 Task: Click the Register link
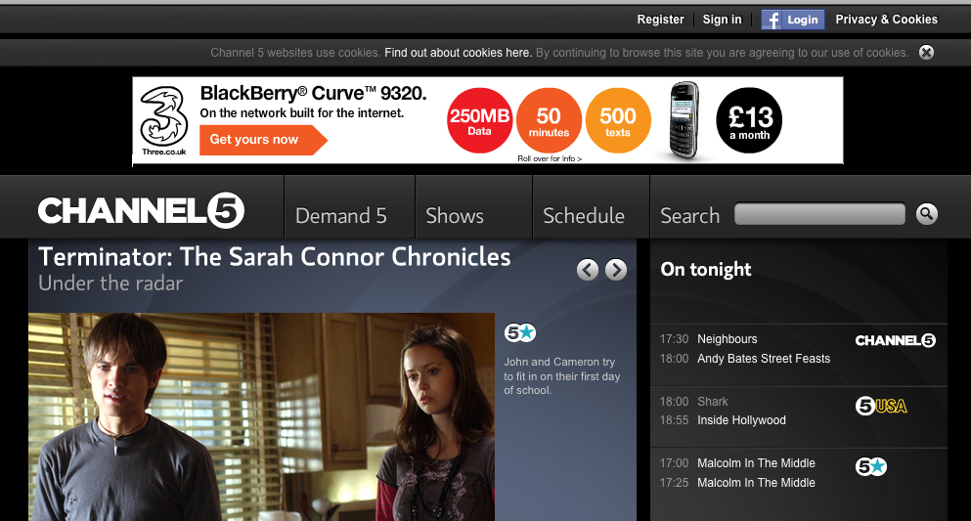coord(661,20)
